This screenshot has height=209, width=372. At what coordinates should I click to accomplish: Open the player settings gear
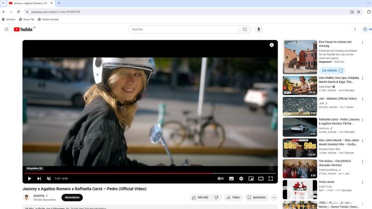pos(241,179)
